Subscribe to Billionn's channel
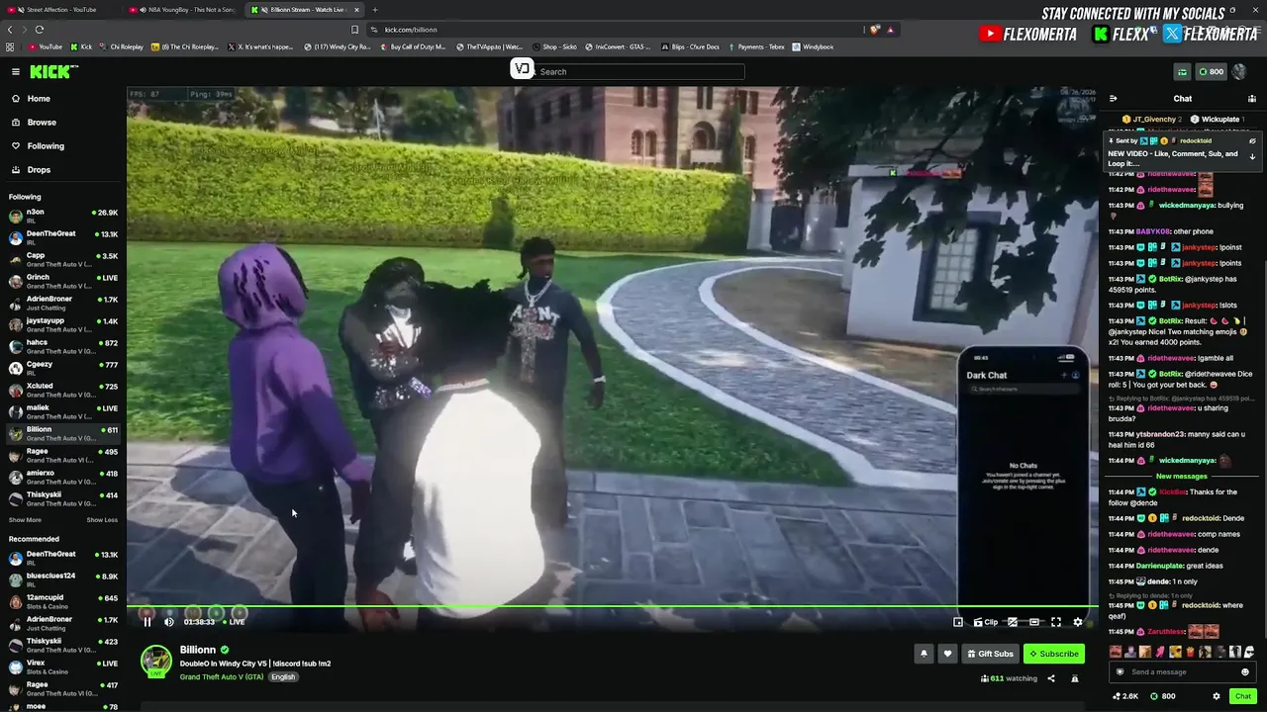The image size is (1267, 712). tap(1053, 654)
